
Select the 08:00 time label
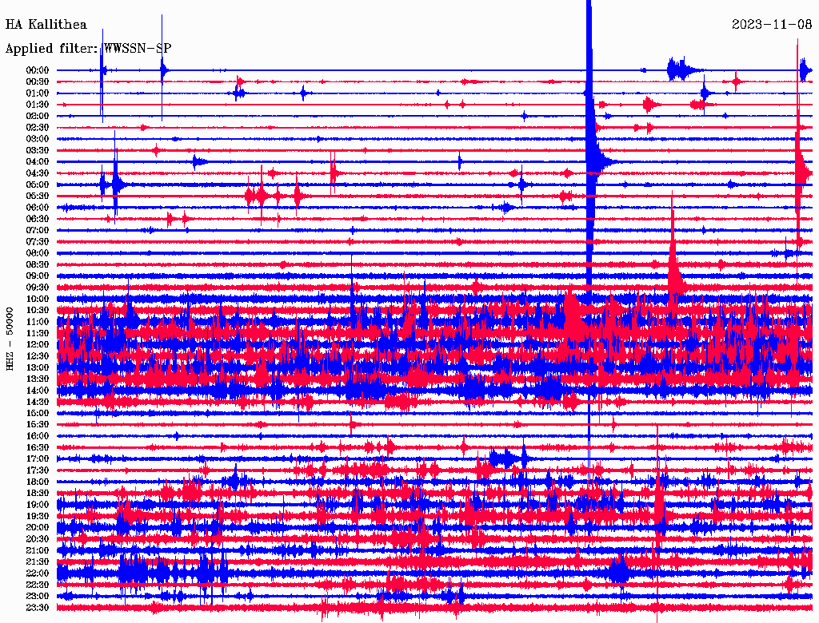[38, 253]
